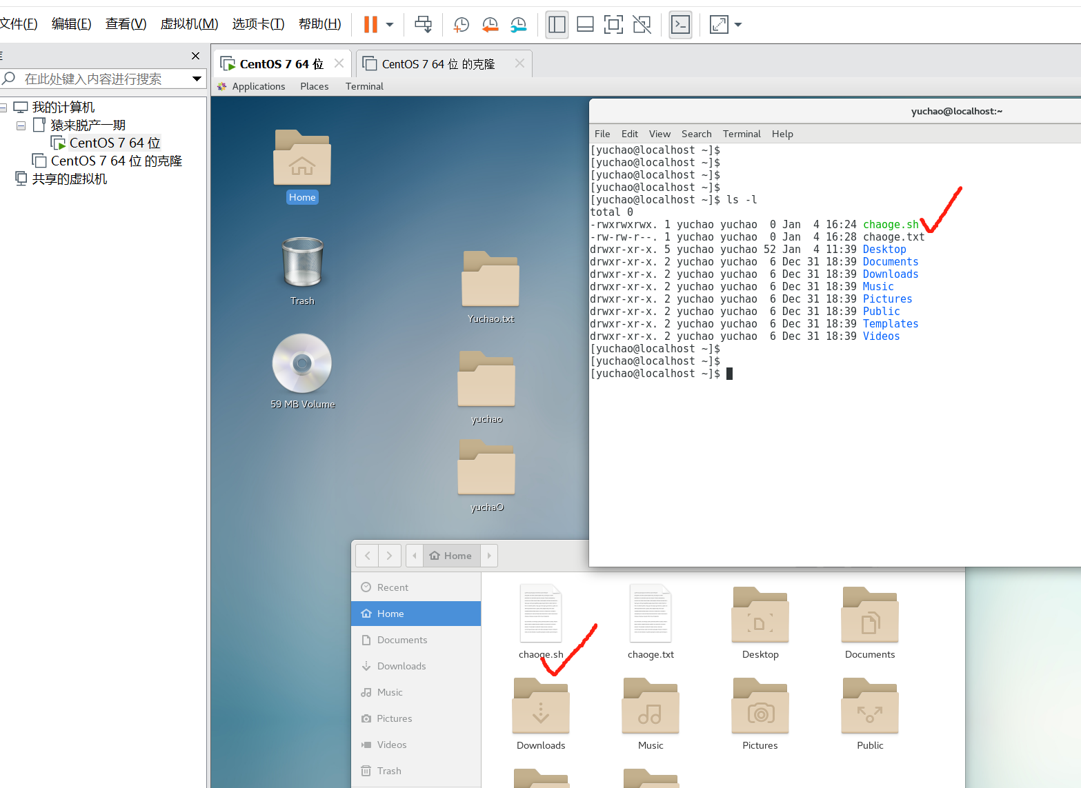This screenshot has height=788, width=1081.
Task: Open the snapshot manager wrench-clock icon
Action: pyautogui.click(x=518, y=25)
